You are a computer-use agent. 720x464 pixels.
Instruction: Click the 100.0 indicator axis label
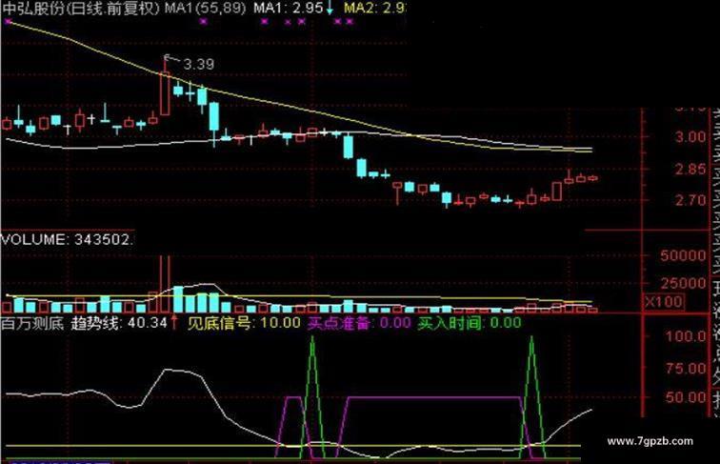coord(686,335)
